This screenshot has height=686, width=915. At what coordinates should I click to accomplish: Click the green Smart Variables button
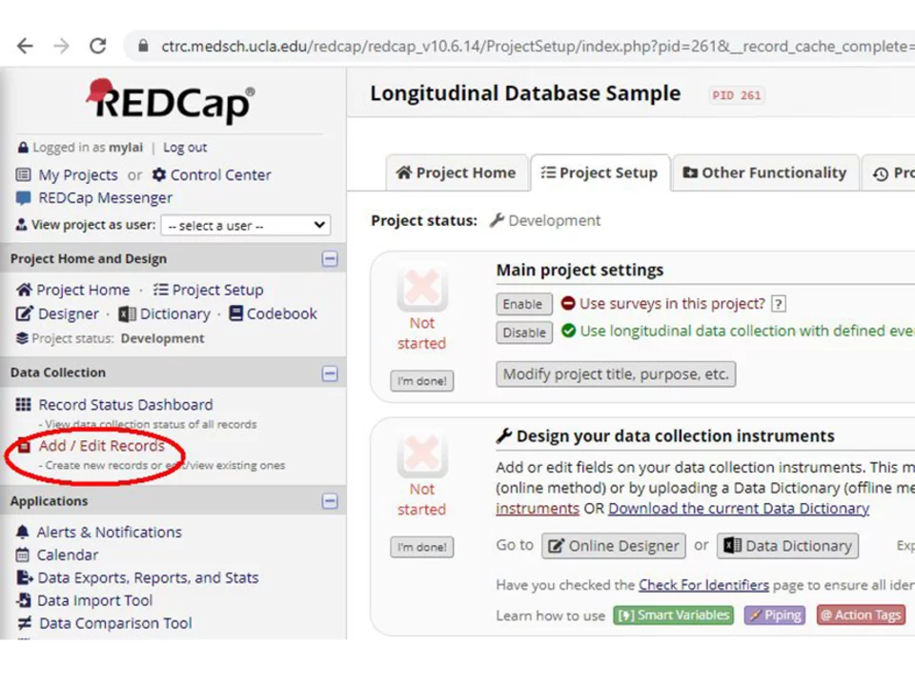674,615
